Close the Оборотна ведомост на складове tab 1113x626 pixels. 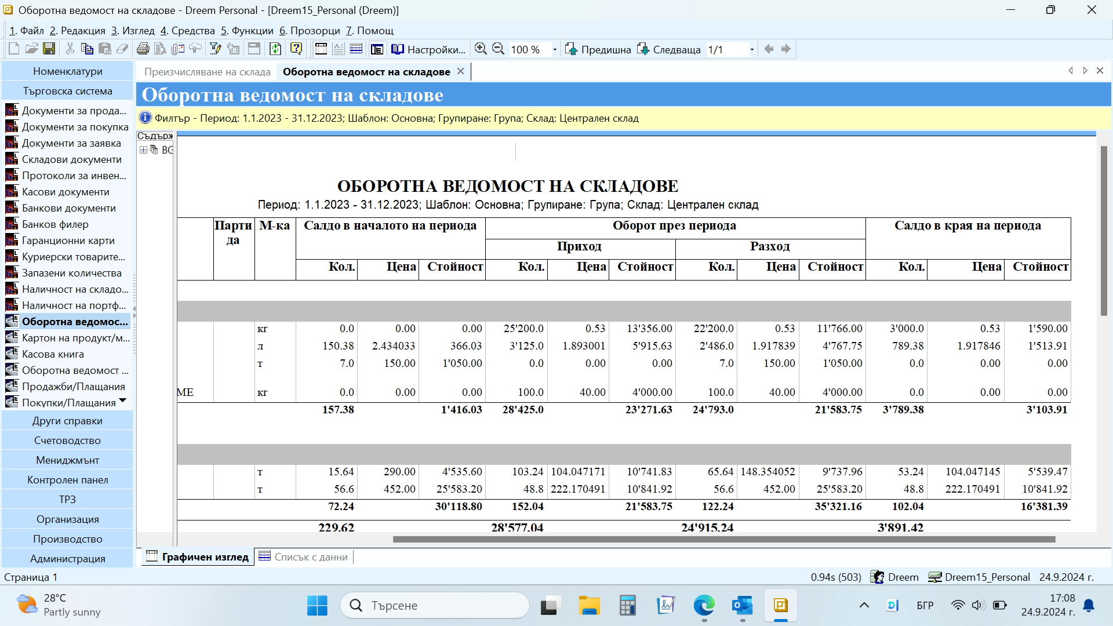click(x=461, y=71)
